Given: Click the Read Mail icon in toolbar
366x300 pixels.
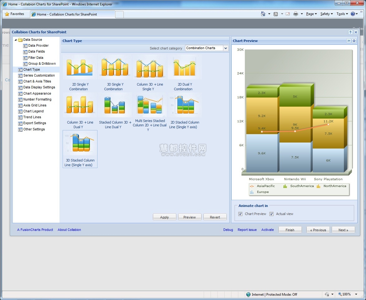Looking at the screenshot, I should tap(288, 14).
